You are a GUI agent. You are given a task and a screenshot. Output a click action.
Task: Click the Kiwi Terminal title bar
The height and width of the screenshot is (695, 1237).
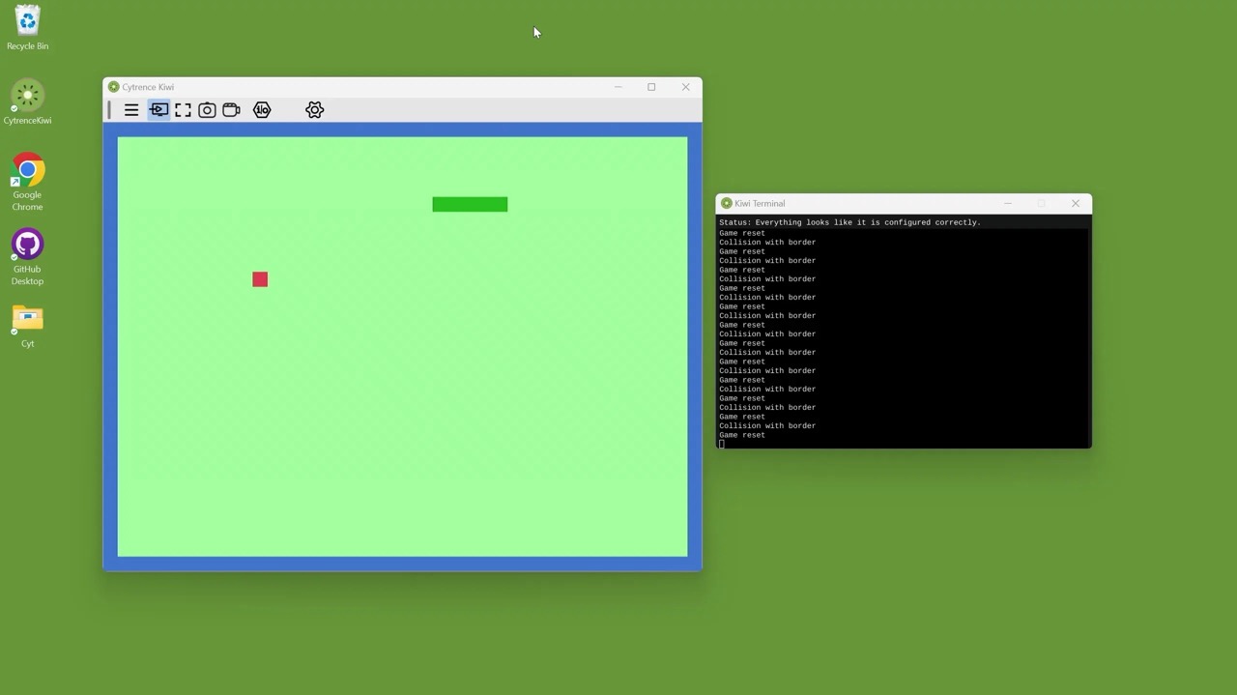pyautogui.click(x=860, y=203)
